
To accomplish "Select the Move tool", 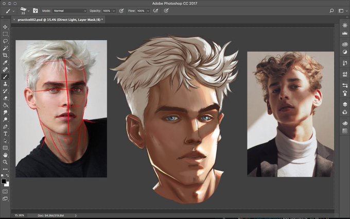I will tap(5, 27).
